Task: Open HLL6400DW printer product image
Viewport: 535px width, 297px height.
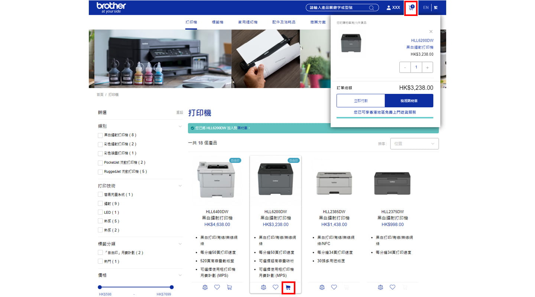Action: (217, 180)
